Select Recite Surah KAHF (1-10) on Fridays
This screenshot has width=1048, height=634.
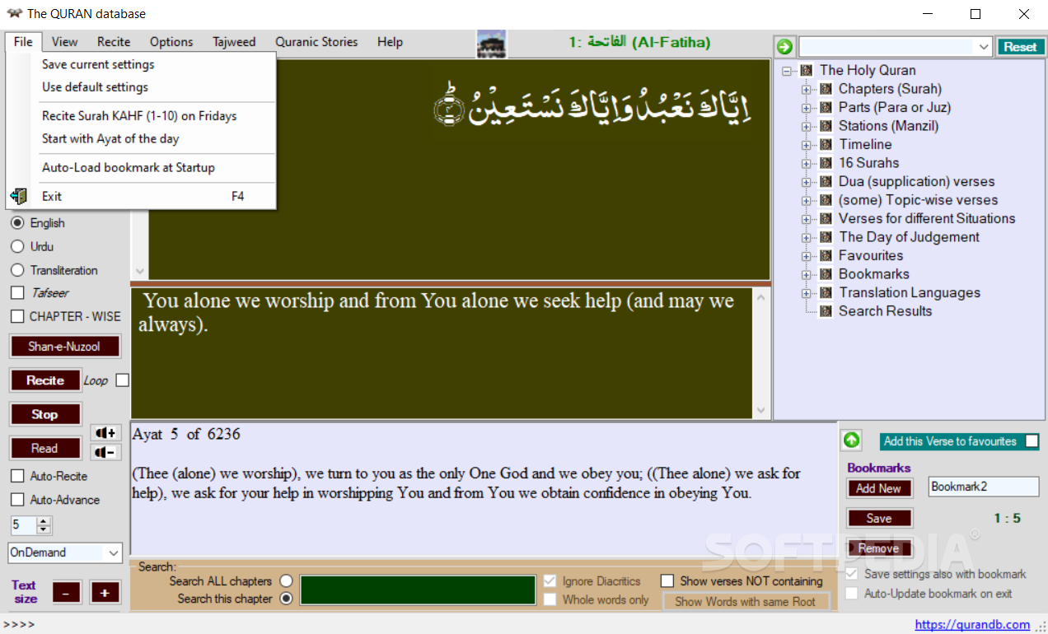141,116
